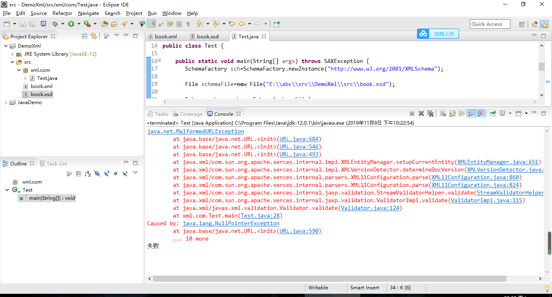This screenshot has width=552, height=297.
Task: Click the Display Selected Console monitor icon
Action: click(502, 114)
